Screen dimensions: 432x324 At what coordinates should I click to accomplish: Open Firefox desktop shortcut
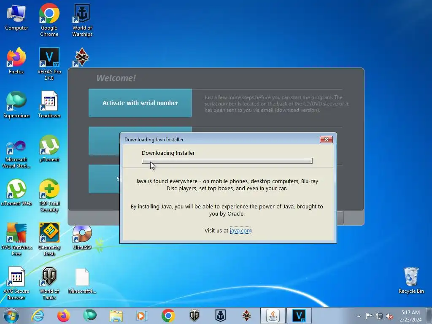(x=16, y=61)
